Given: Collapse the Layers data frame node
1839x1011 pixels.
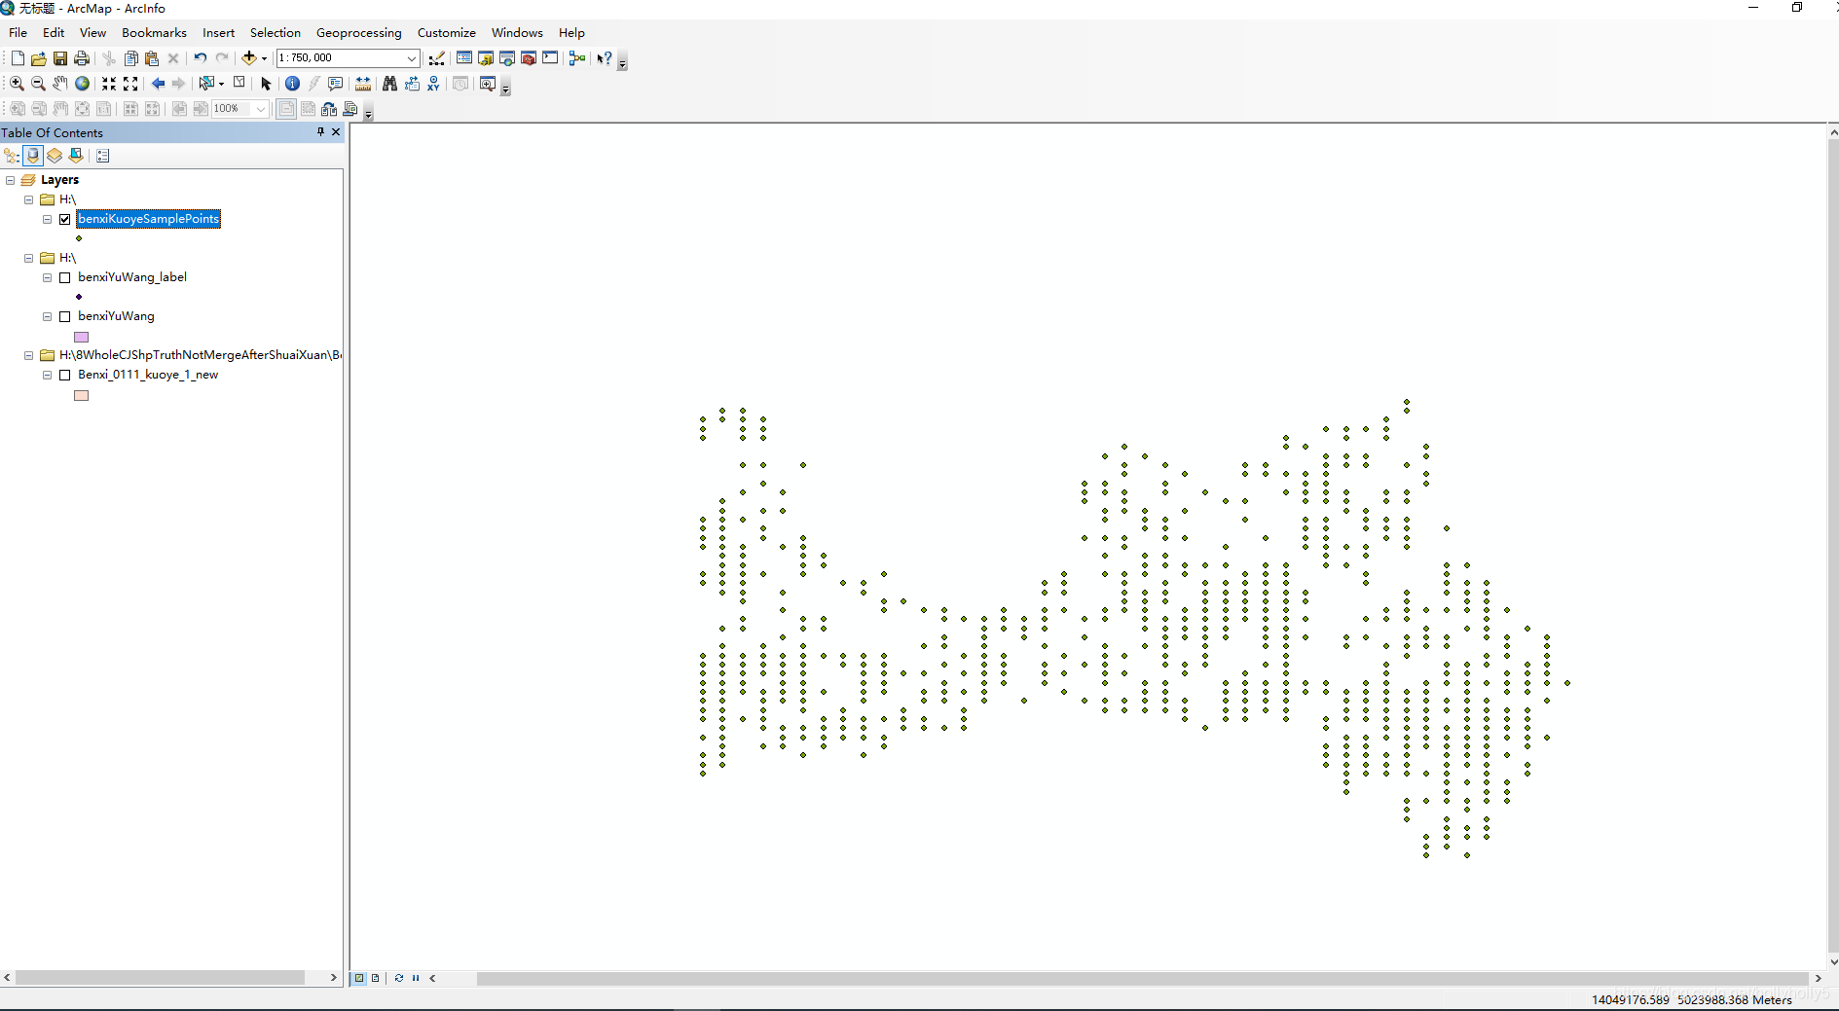Looking at the screenshot, I should coord(10,180).
